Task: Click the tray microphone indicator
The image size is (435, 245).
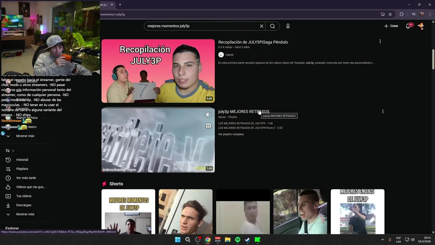Action: pos(390,240)
